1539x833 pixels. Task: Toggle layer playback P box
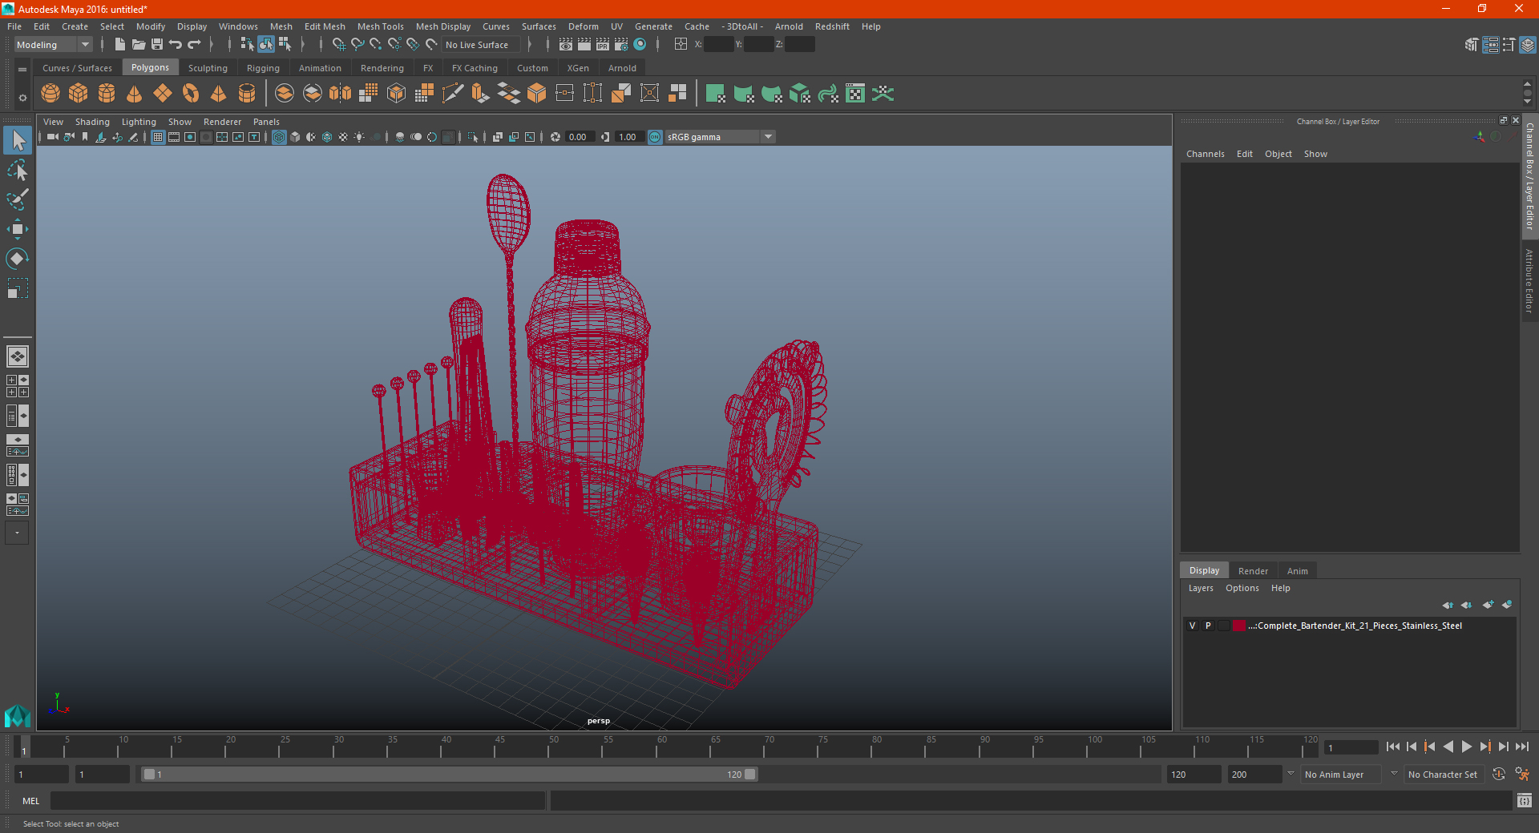click(x=1208, y=626)
